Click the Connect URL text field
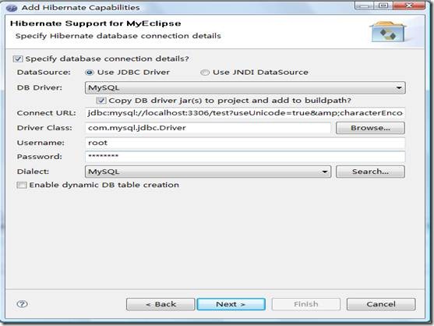This screenshot has height=326, width=434. (245, 113)
